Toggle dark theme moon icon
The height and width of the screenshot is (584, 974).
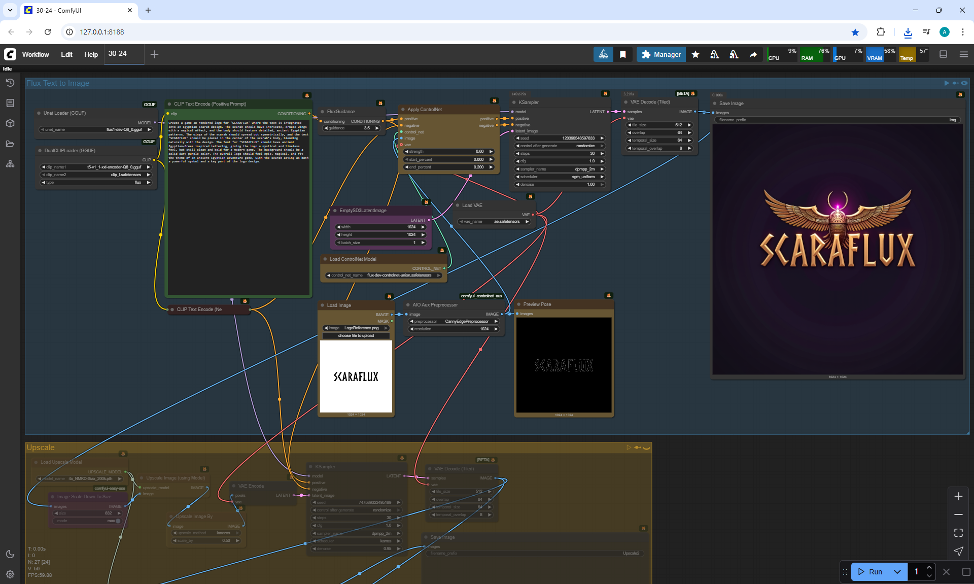pyautogui.click(x=10, y=554)
